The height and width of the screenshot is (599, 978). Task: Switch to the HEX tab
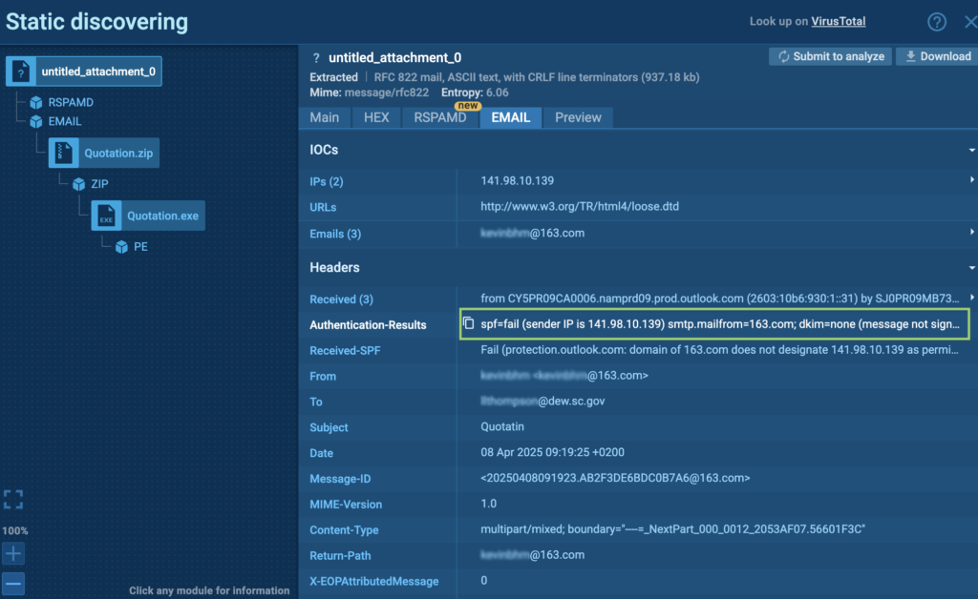[x=375, y=117]
